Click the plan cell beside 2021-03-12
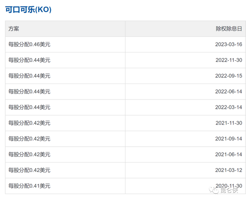 point(30,170)
